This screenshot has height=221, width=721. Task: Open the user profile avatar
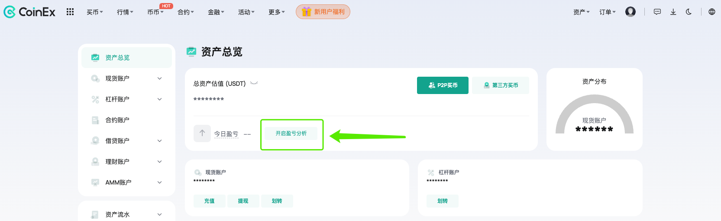pos(630,12)
